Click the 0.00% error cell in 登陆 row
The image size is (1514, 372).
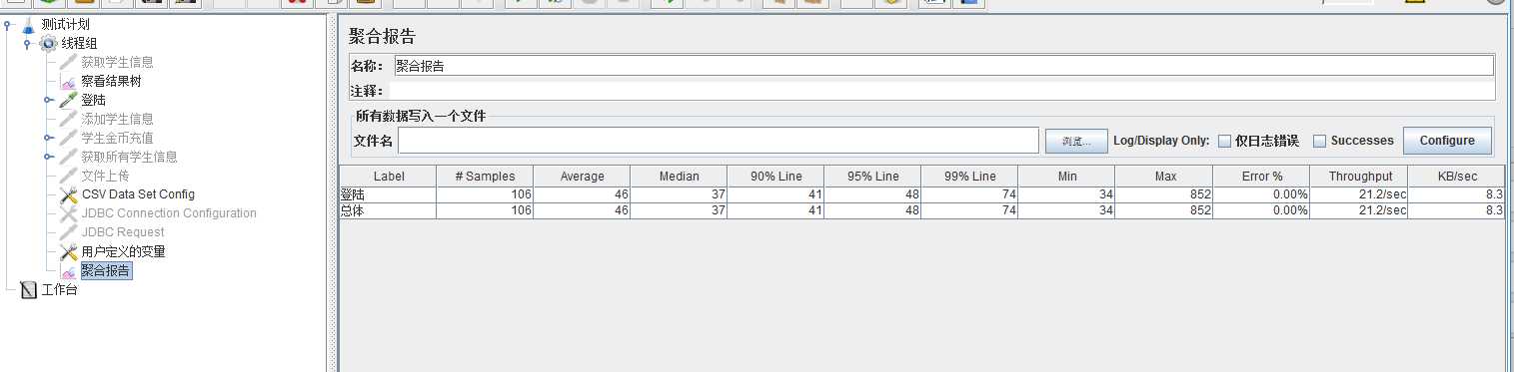click(x=1261, y=194)
